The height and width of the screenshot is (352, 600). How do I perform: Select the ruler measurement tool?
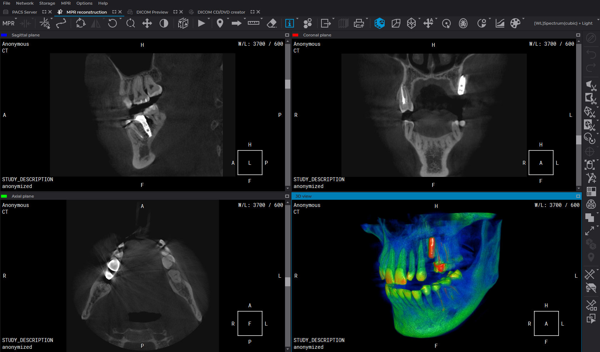254,23
